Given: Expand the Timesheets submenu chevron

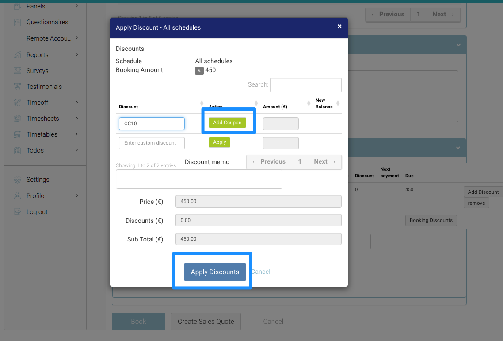Looking at the screenshot, I should tap(77, 118).
